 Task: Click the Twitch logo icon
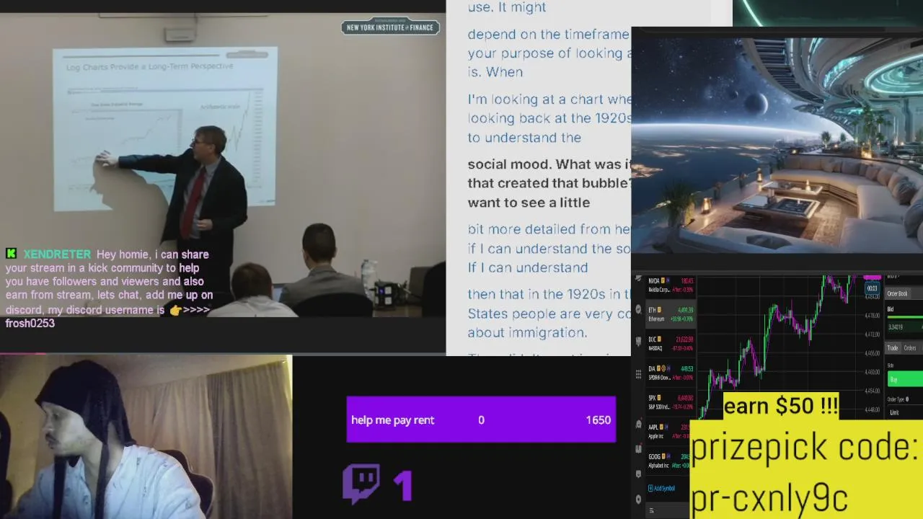tap(361, 483)
